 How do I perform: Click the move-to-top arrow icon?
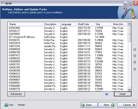click(135, 50)
